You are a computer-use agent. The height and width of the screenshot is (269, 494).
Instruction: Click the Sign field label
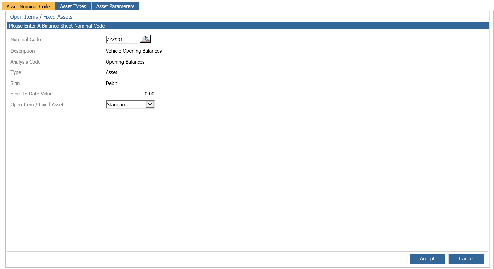click(15, 83)
